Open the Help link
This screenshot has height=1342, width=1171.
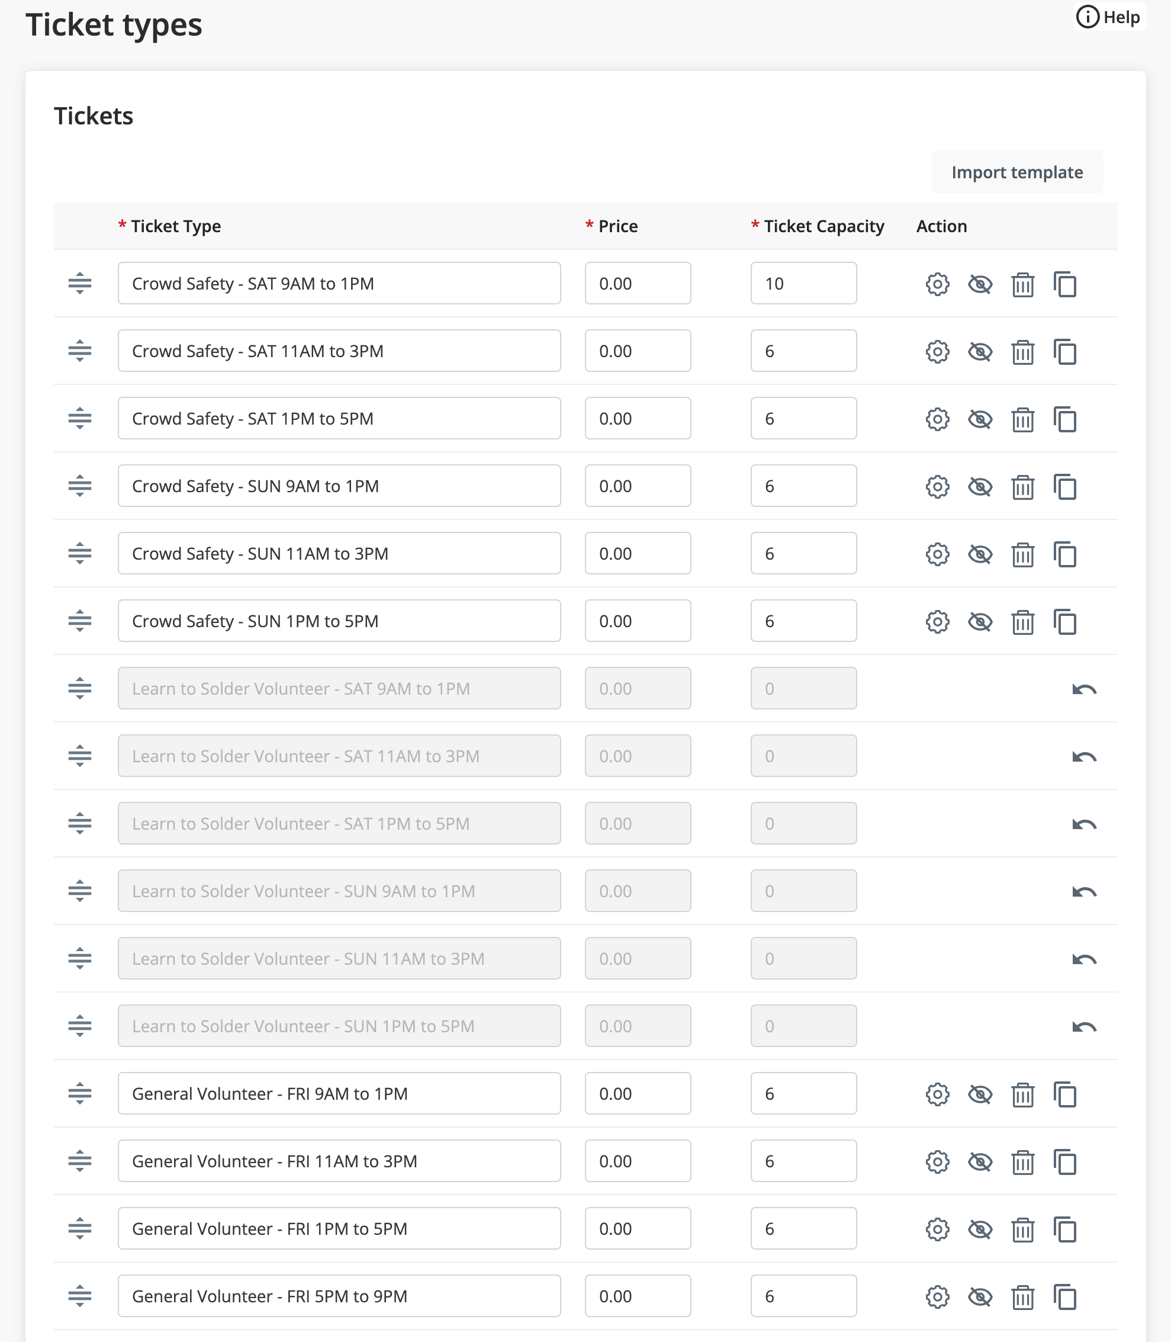(x=1108, y=17)
